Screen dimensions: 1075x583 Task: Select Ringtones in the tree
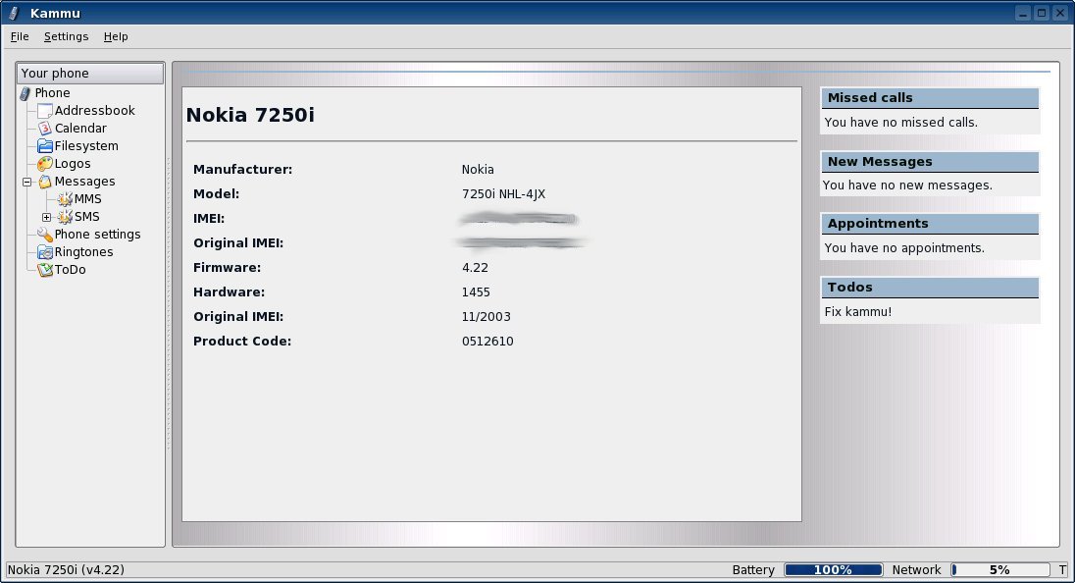point(83,252)
